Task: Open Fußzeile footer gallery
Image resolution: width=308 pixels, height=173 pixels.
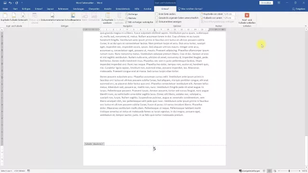Action: click(14, 17)
